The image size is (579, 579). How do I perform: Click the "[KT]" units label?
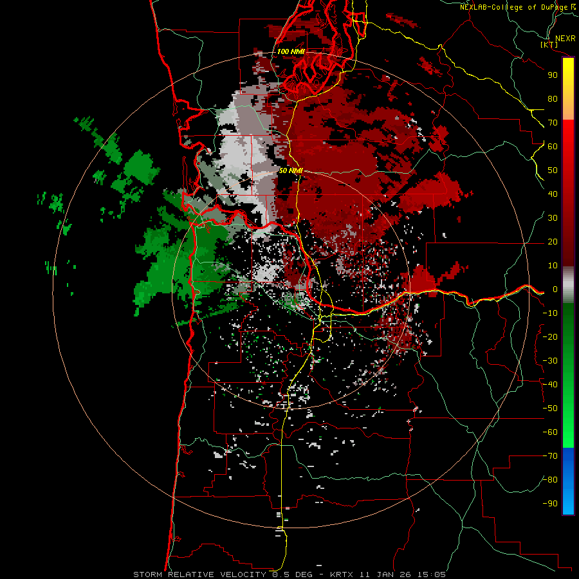(x=549, y=44)
